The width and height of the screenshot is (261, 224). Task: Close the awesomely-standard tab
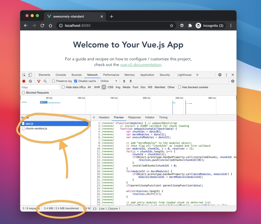tap(102, 16)
